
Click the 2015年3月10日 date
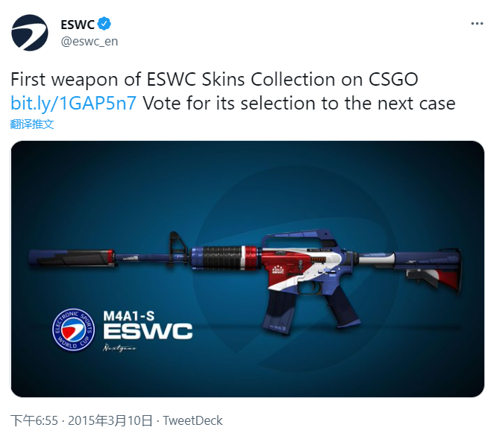[x=110, y=420]
